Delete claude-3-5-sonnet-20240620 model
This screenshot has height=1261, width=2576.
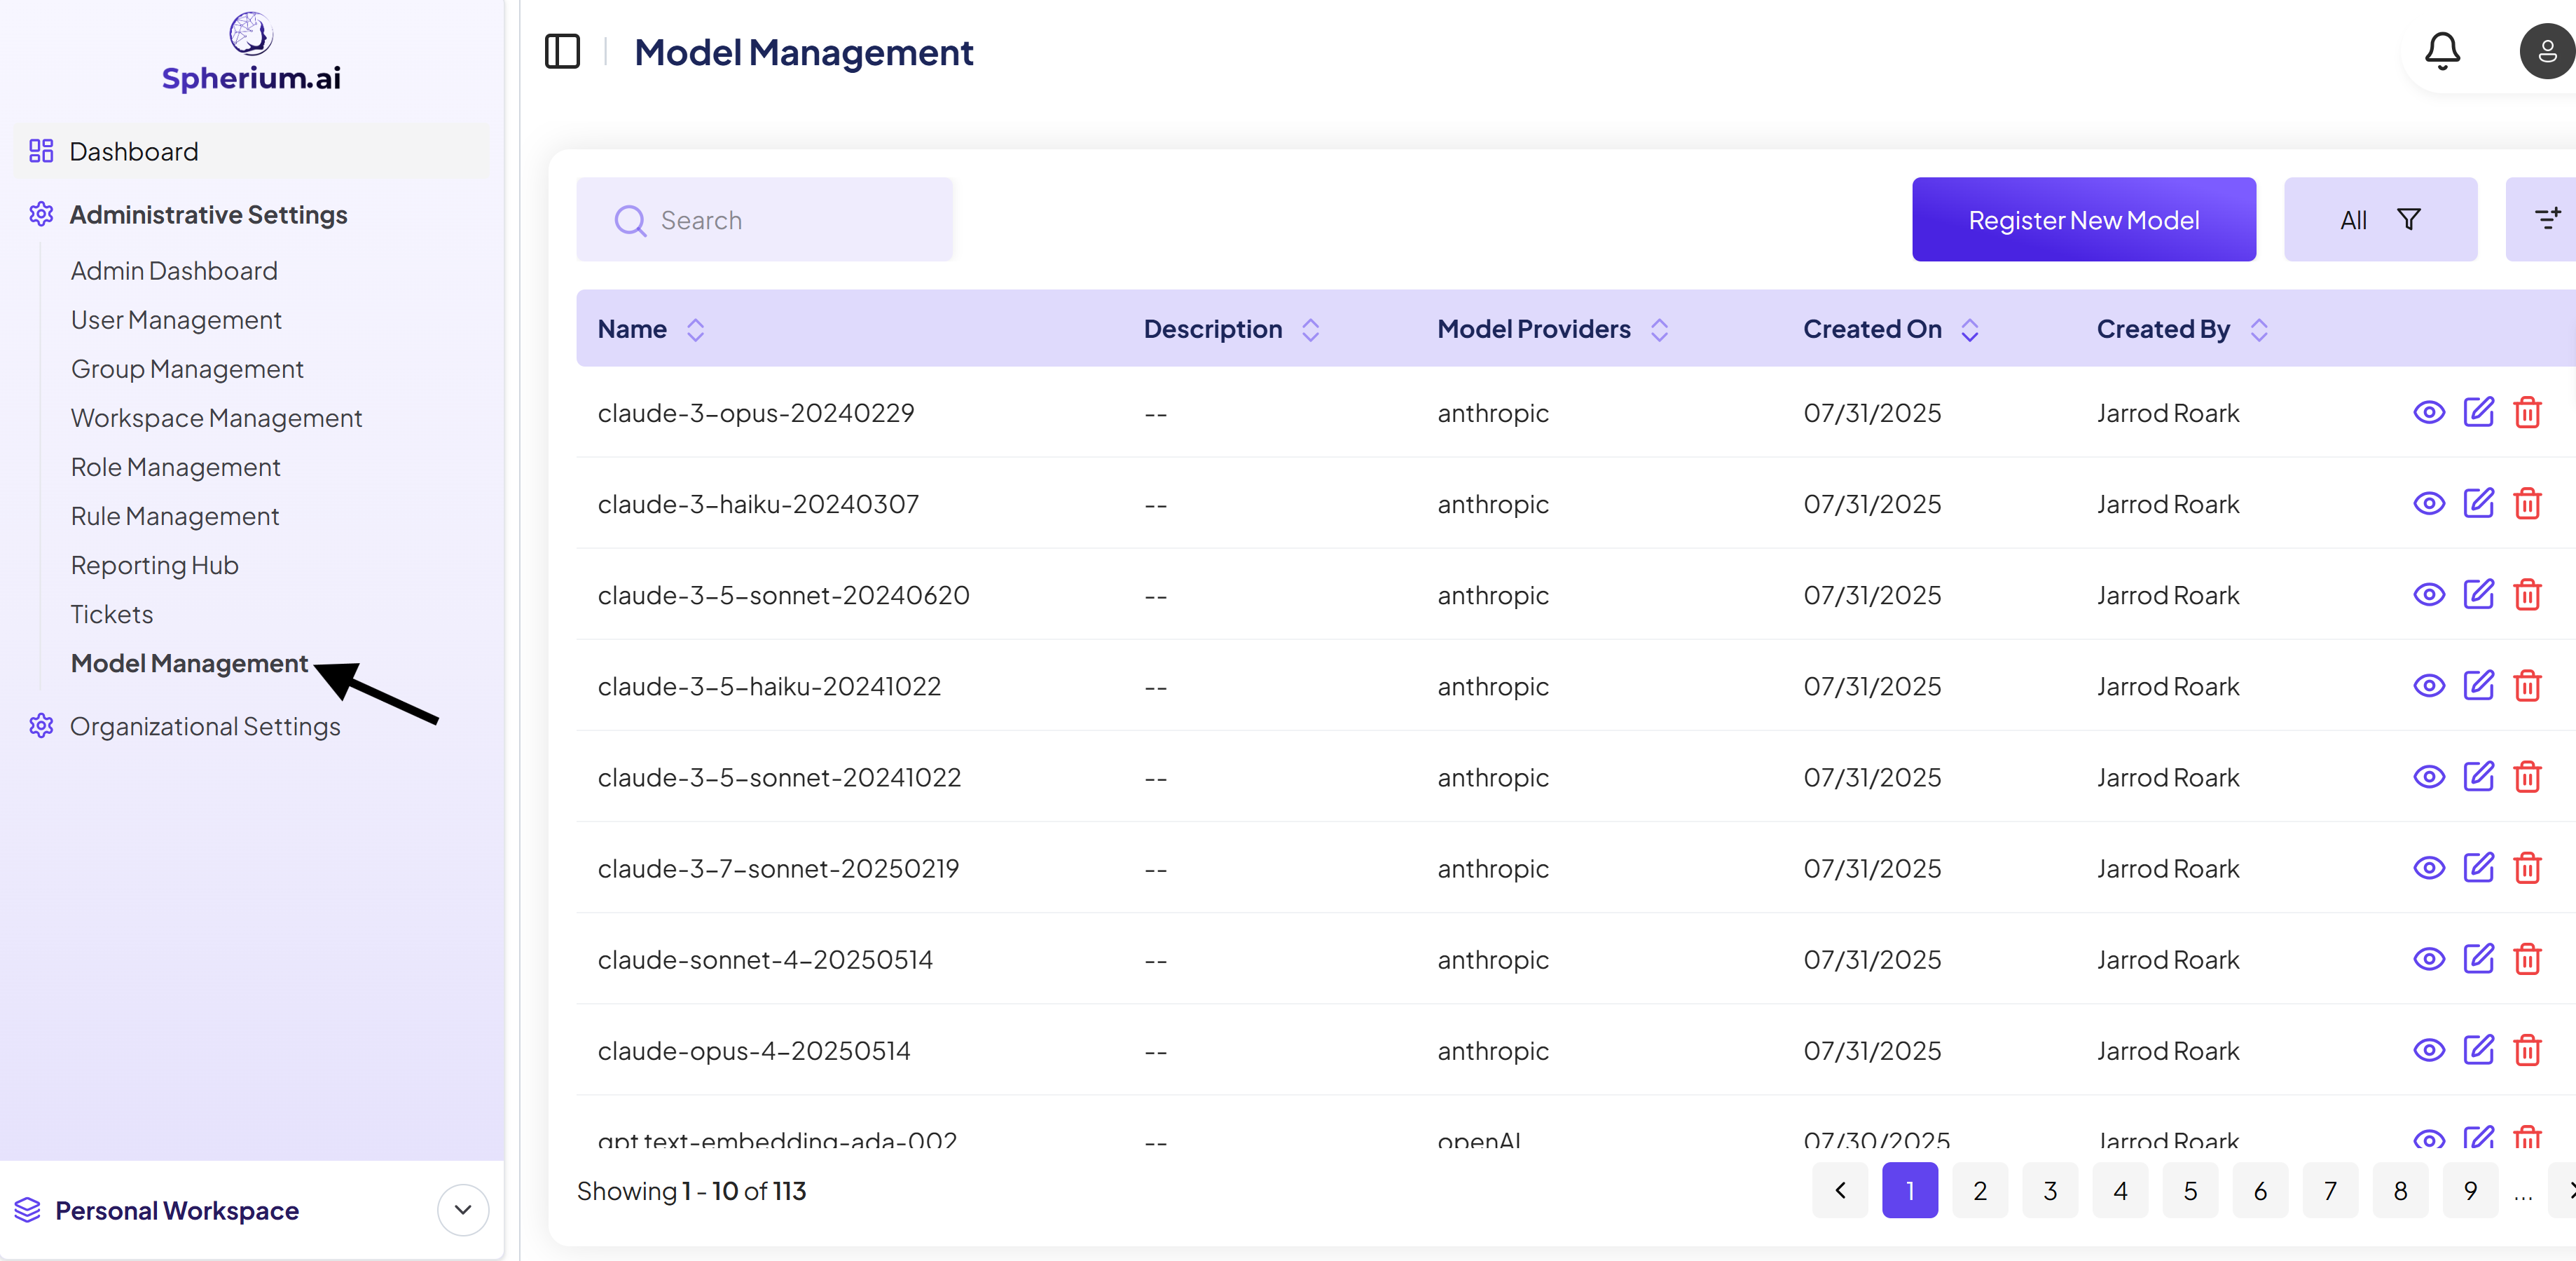point(2527,594)
